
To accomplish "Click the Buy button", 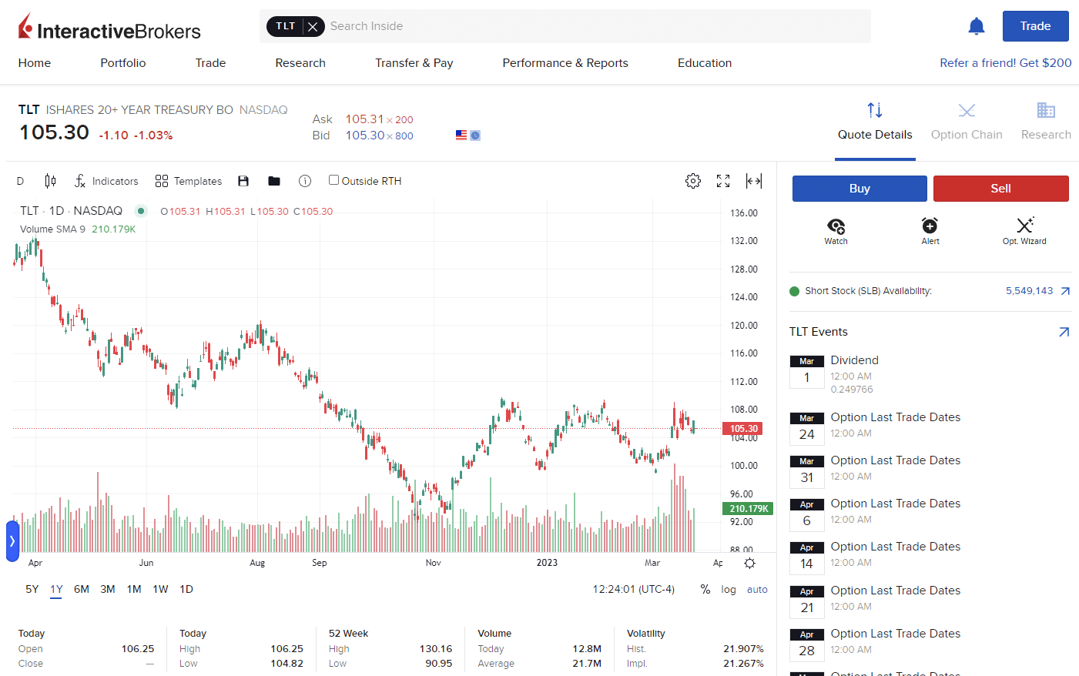I will tap(860, 189).
